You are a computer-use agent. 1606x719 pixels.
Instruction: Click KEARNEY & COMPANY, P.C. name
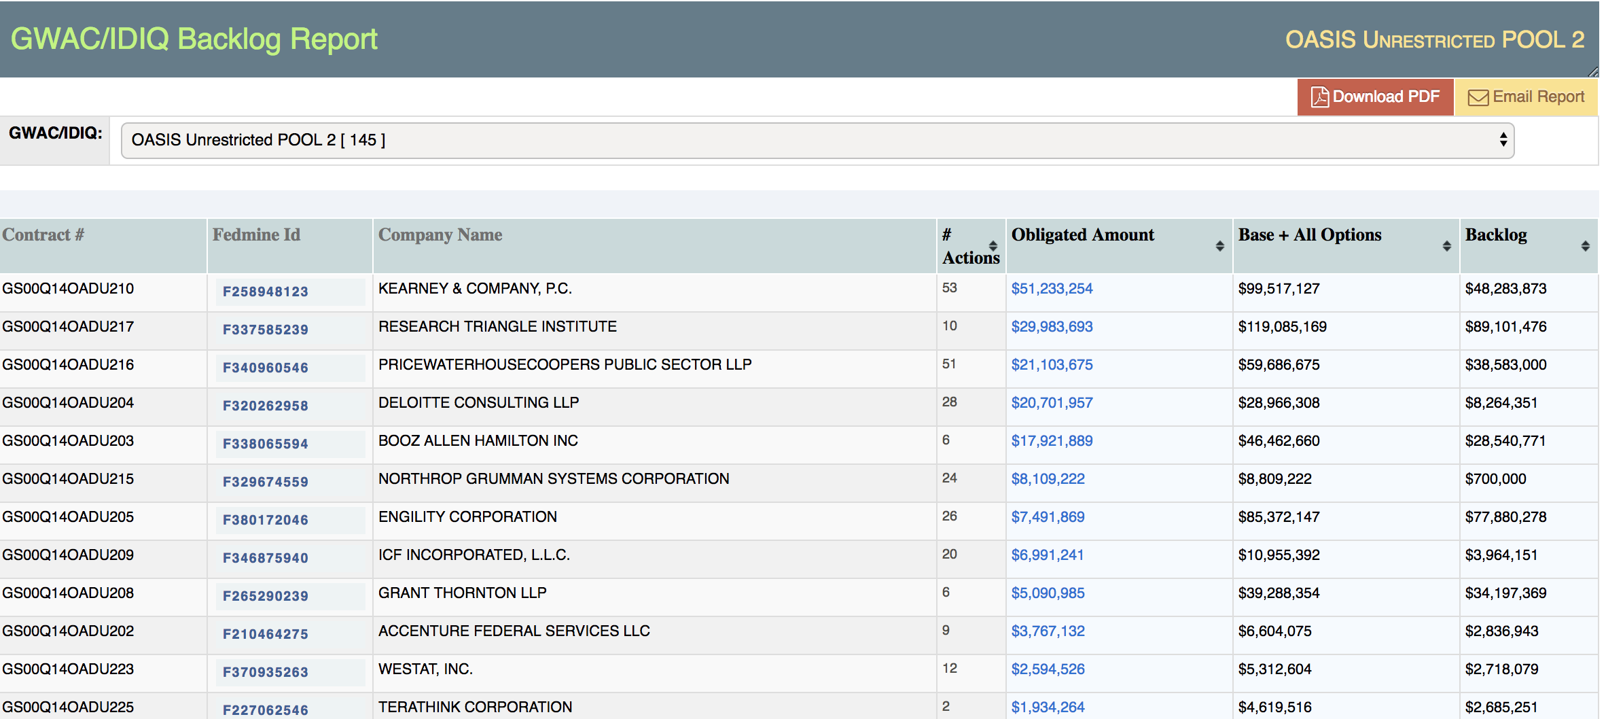pos(475,289)
